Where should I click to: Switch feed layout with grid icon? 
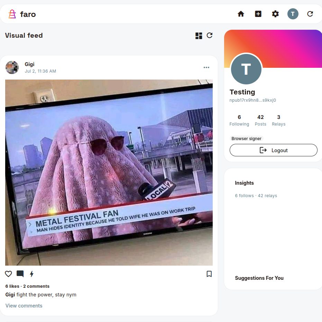coord(199,36)
